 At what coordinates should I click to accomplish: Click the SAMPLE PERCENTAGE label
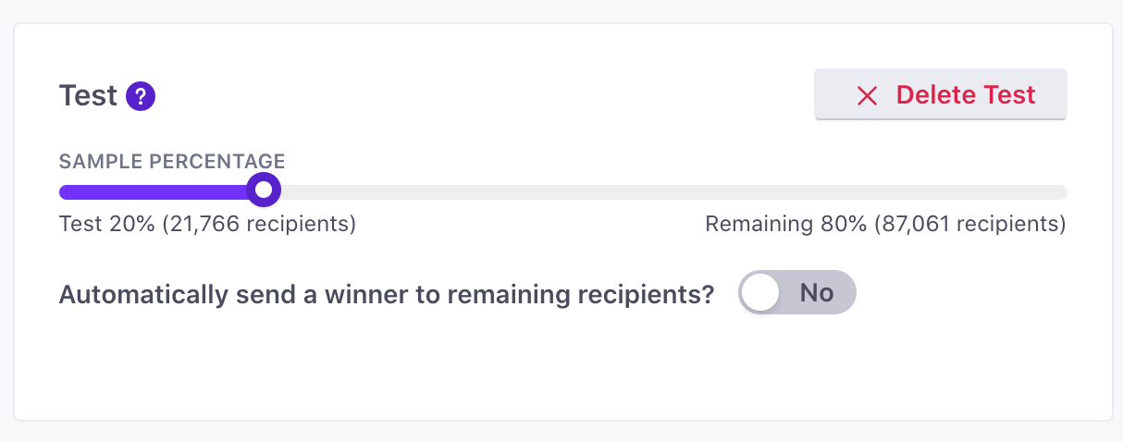[x=172, y=161]
